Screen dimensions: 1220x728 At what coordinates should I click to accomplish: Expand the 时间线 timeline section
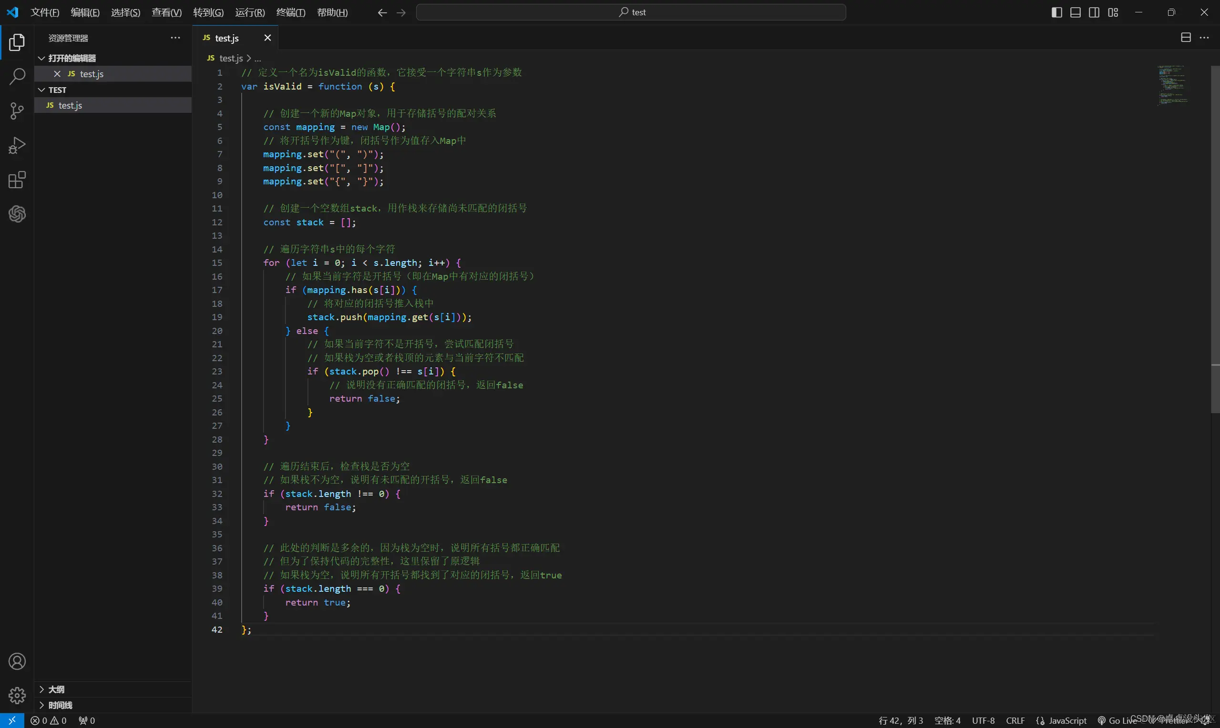coord(60,705)
